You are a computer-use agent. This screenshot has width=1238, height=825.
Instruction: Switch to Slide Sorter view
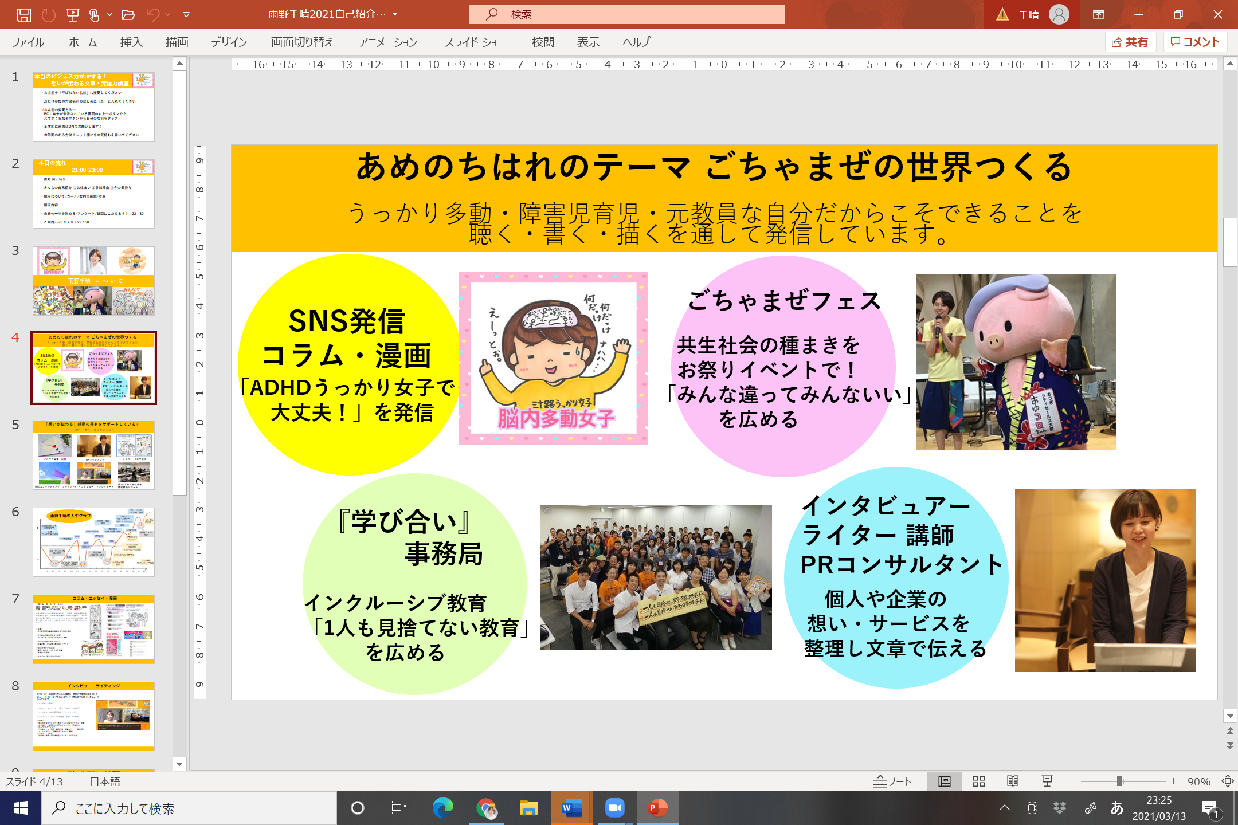(979, 781)
